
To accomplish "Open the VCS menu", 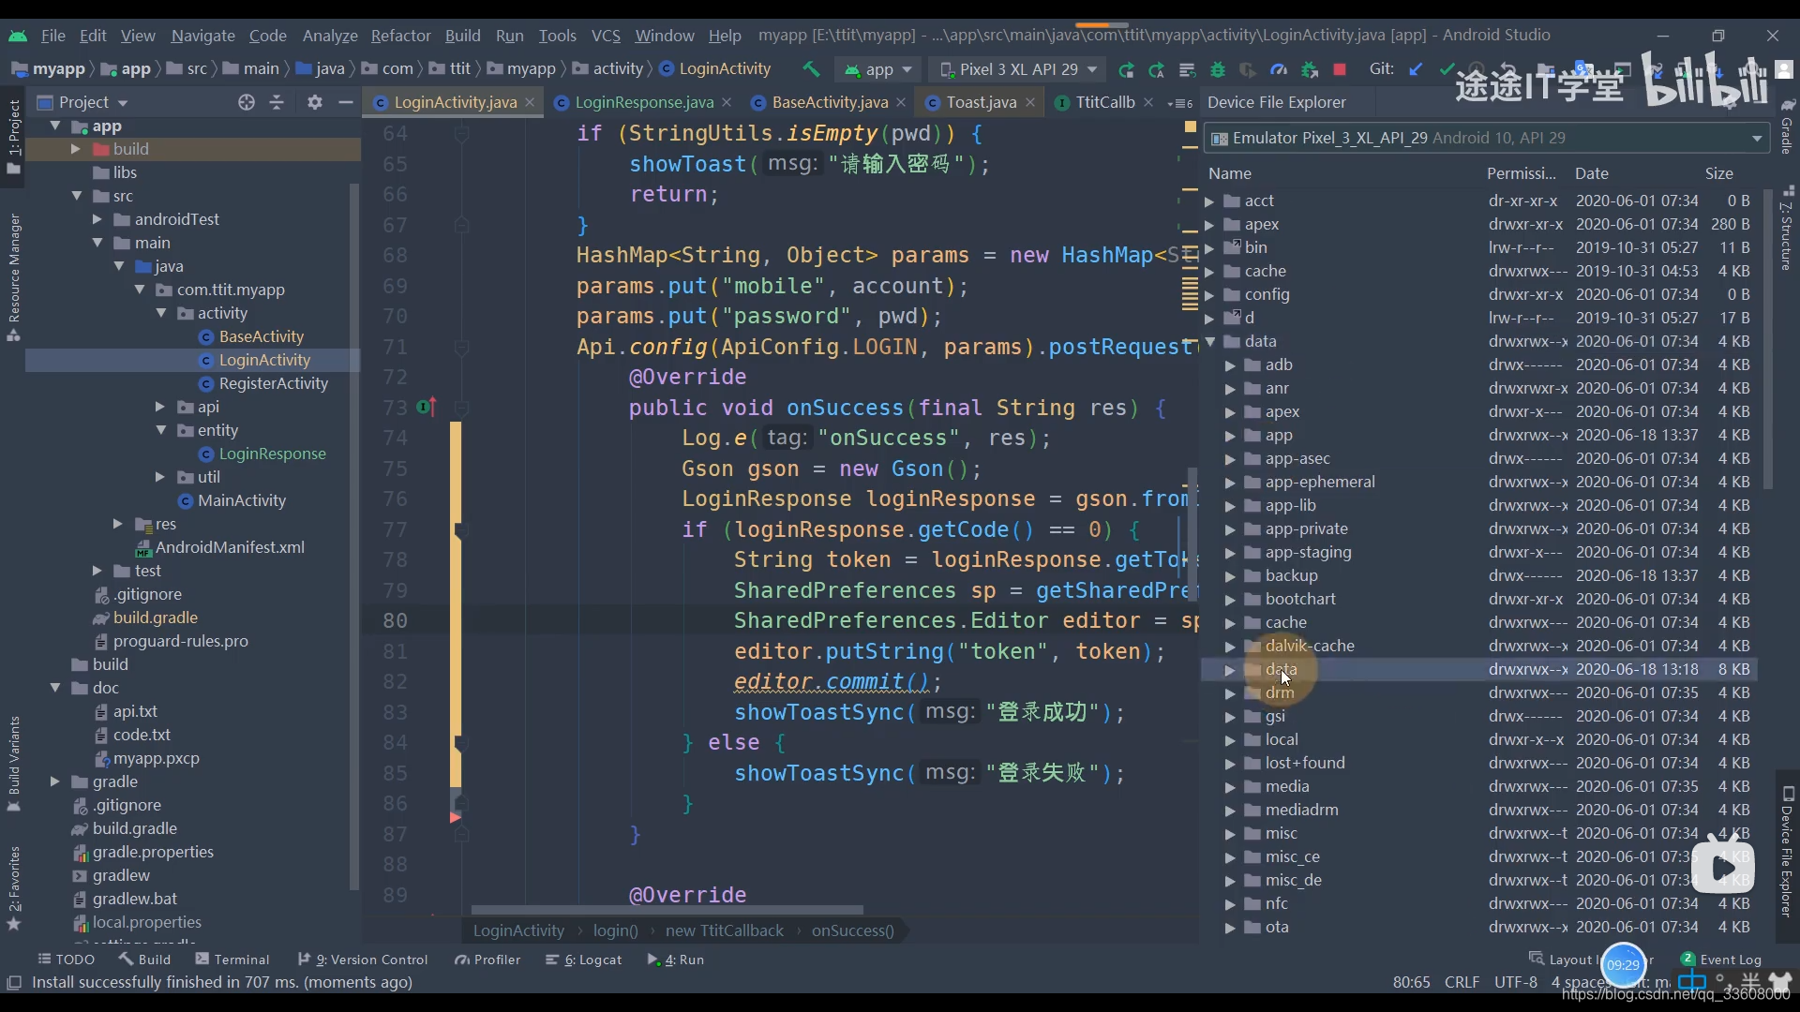I will pos(606,36).
